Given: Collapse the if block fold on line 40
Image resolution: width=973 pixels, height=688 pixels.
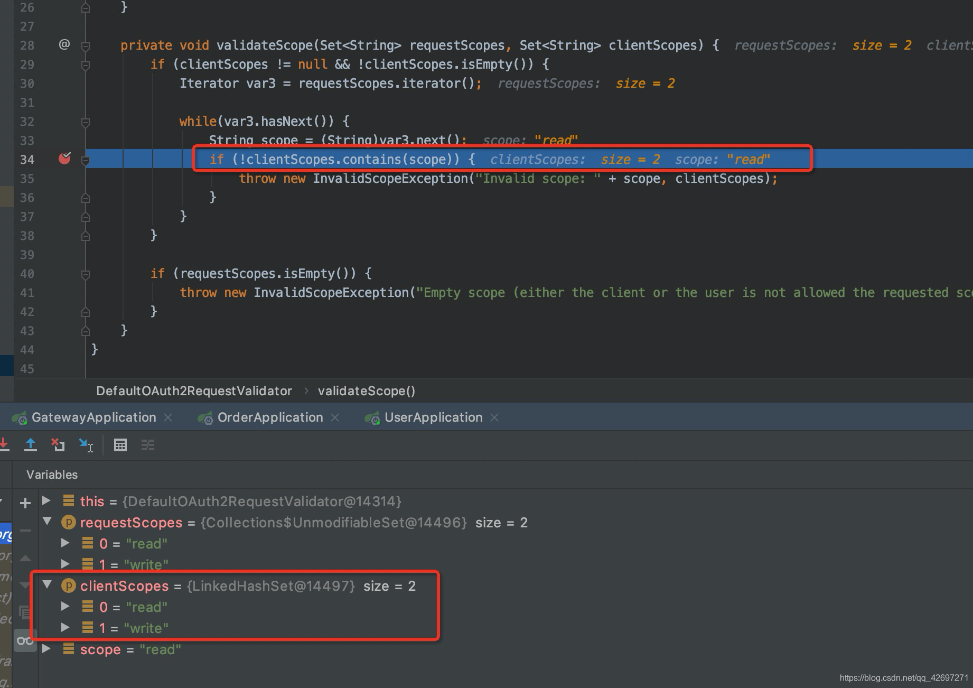Looking at the screenshot, I should (x=86, y=275).
